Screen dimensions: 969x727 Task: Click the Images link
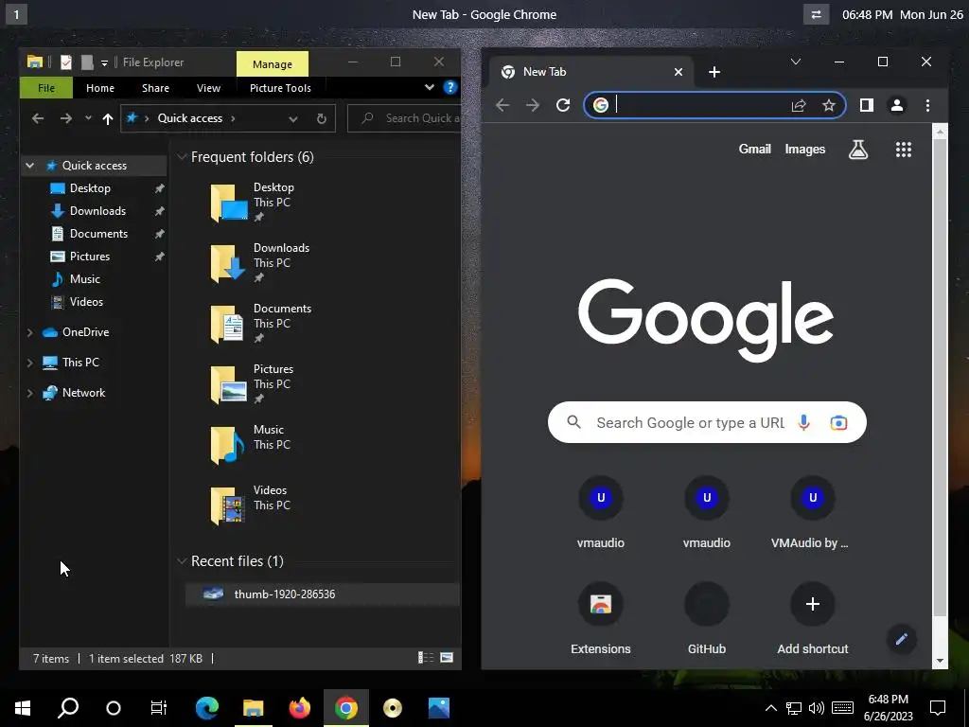pos(804,149)
